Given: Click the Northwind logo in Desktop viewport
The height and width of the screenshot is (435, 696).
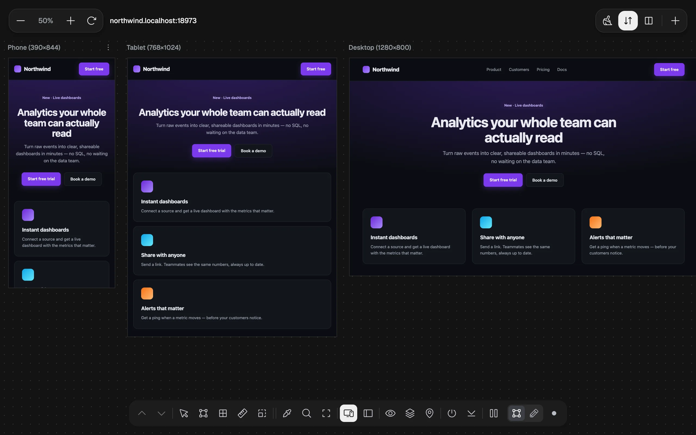Looking at the screenshot, I should click(x=381, y=70).
